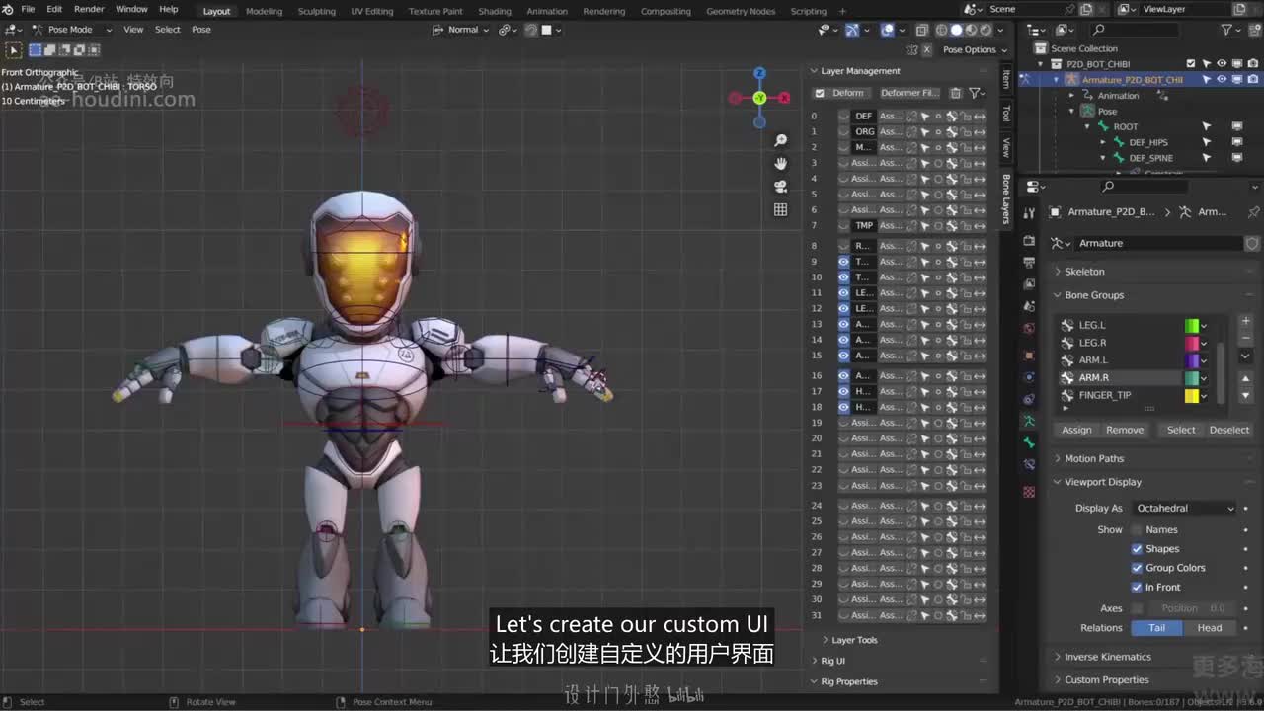Image resolution: width=1264 pixels, height=711 pixels.
Task: Exclude P2D_BOT_CHIBI collection using its checkbox
Action: coord(1190,64)
